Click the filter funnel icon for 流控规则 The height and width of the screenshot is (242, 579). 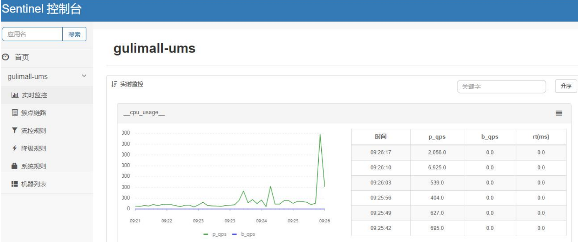click(x=15, y=131)
